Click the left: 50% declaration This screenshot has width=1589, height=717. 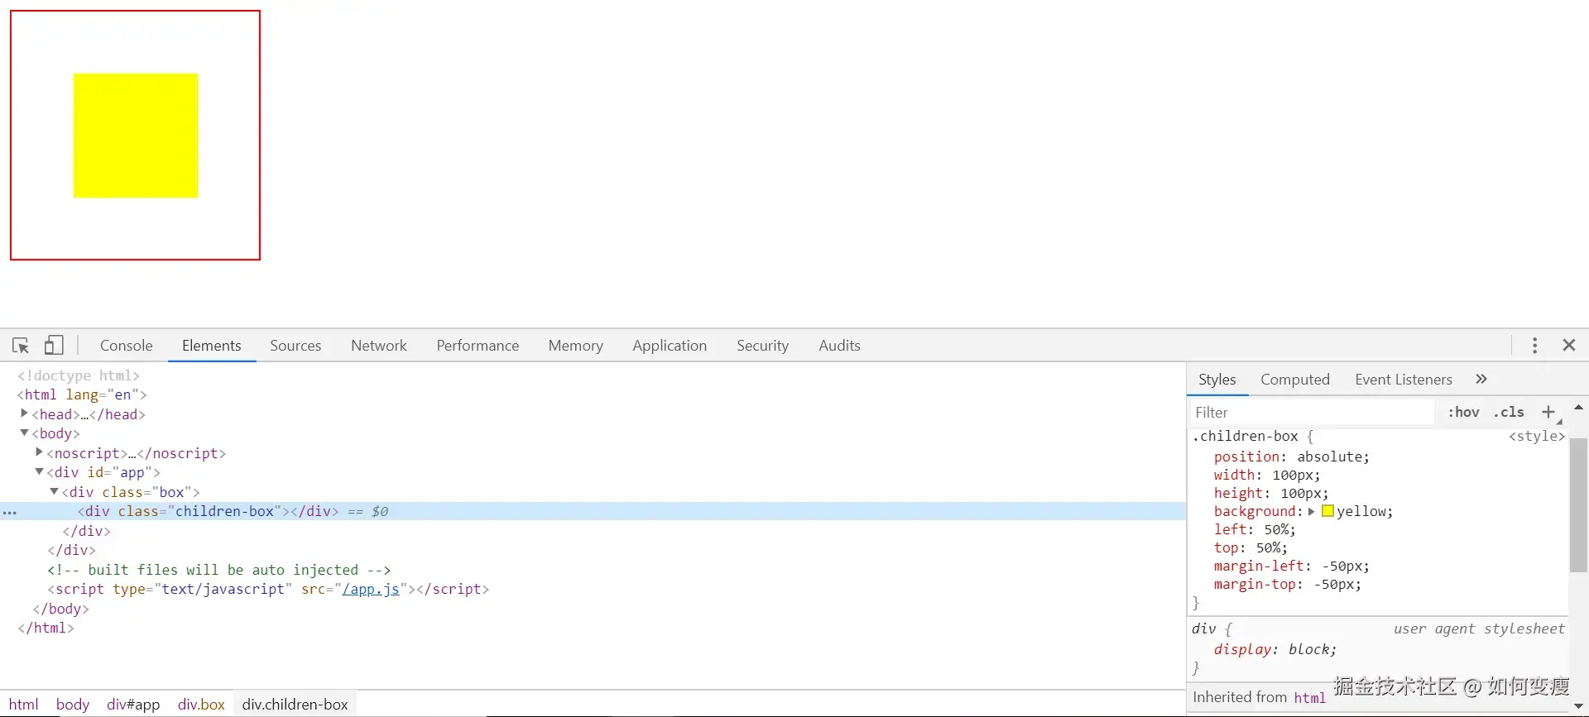coord(1255,529)
